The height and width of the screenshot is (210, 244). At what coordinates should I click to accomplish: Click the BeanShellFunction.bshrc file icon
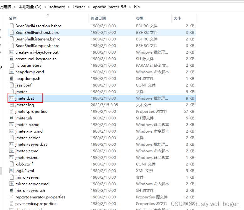pos(12,32)
